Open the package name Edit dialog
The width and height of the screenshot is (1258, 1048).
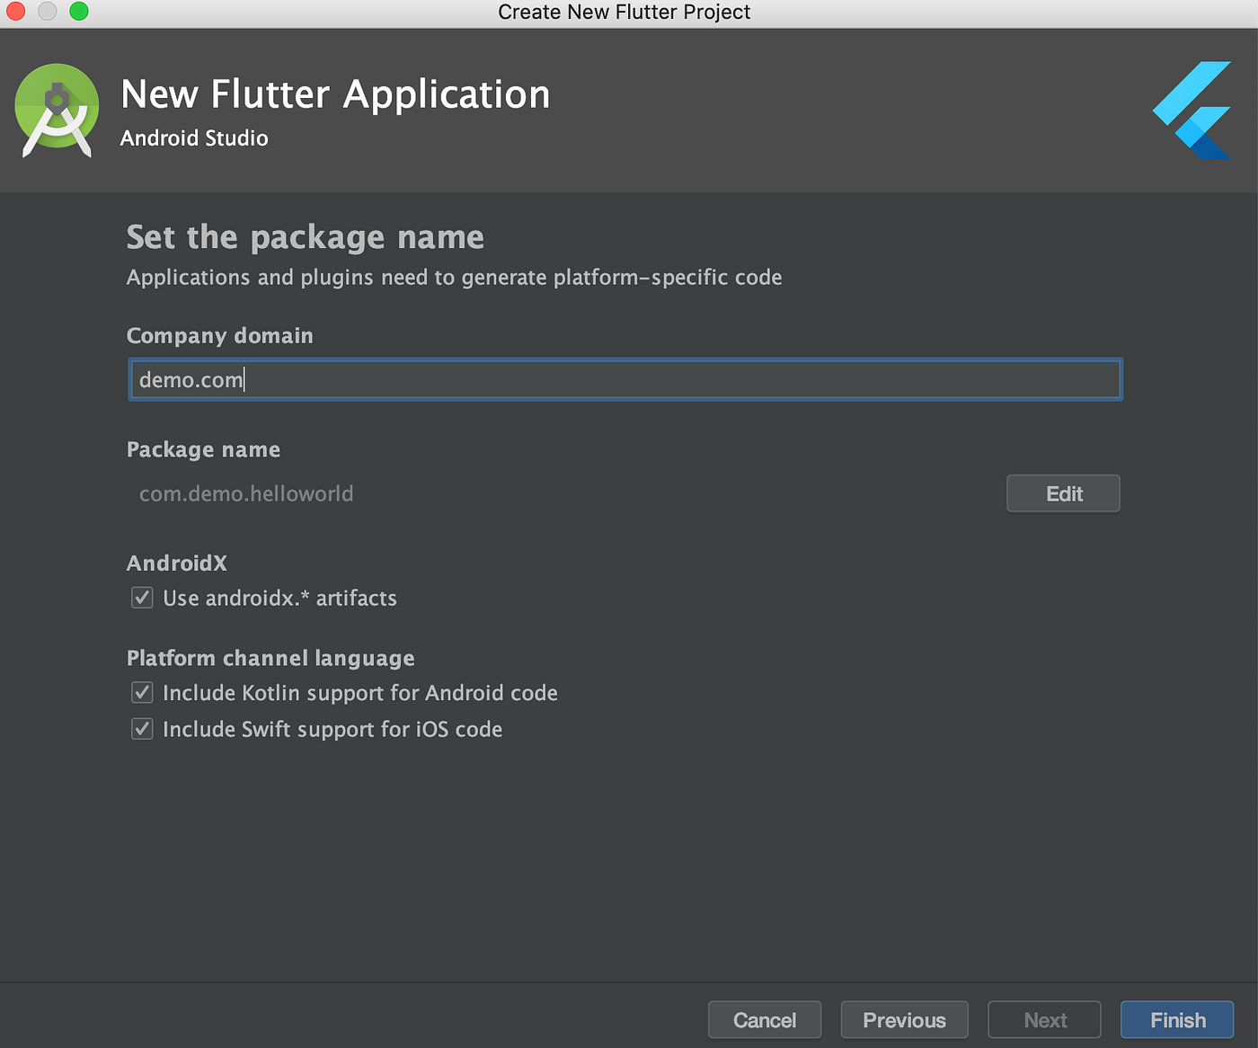[1063, 493]
